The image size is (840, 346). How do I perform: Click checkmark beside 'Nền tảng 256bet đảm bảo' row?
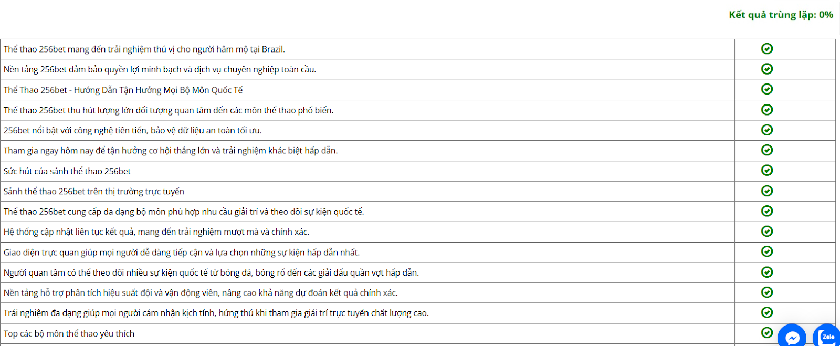[767, 69]
